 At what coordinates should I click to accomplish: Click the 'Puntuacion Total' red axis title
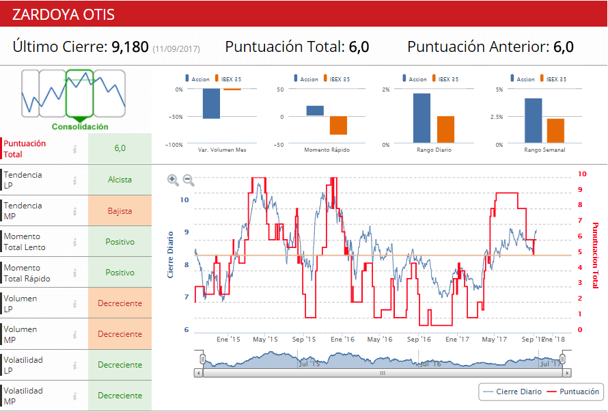(596, 256)
